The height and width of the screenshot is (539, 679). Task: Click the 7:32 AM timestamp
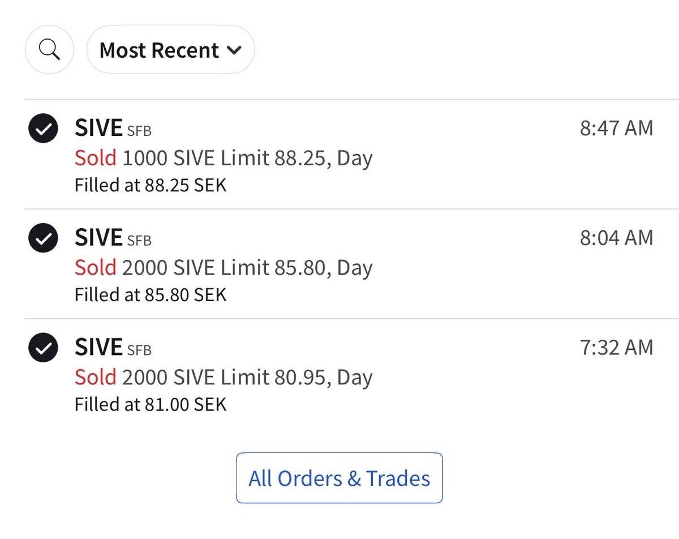616,347
